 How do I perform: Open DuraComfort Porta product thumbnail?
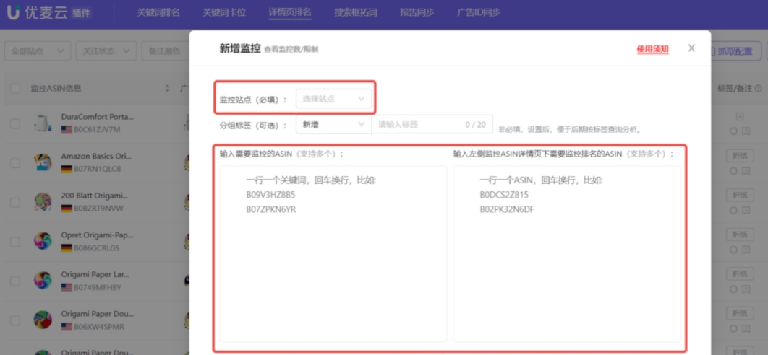tap(43, 123)
